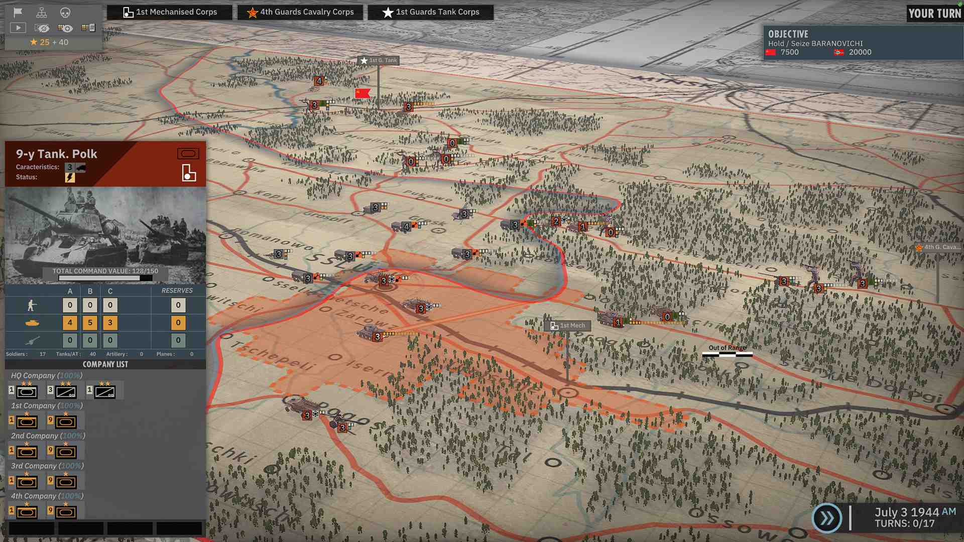The width and height of the screenshot is (964, 542).
Task: Toggle the grid counters display icon
Action: 88,28
